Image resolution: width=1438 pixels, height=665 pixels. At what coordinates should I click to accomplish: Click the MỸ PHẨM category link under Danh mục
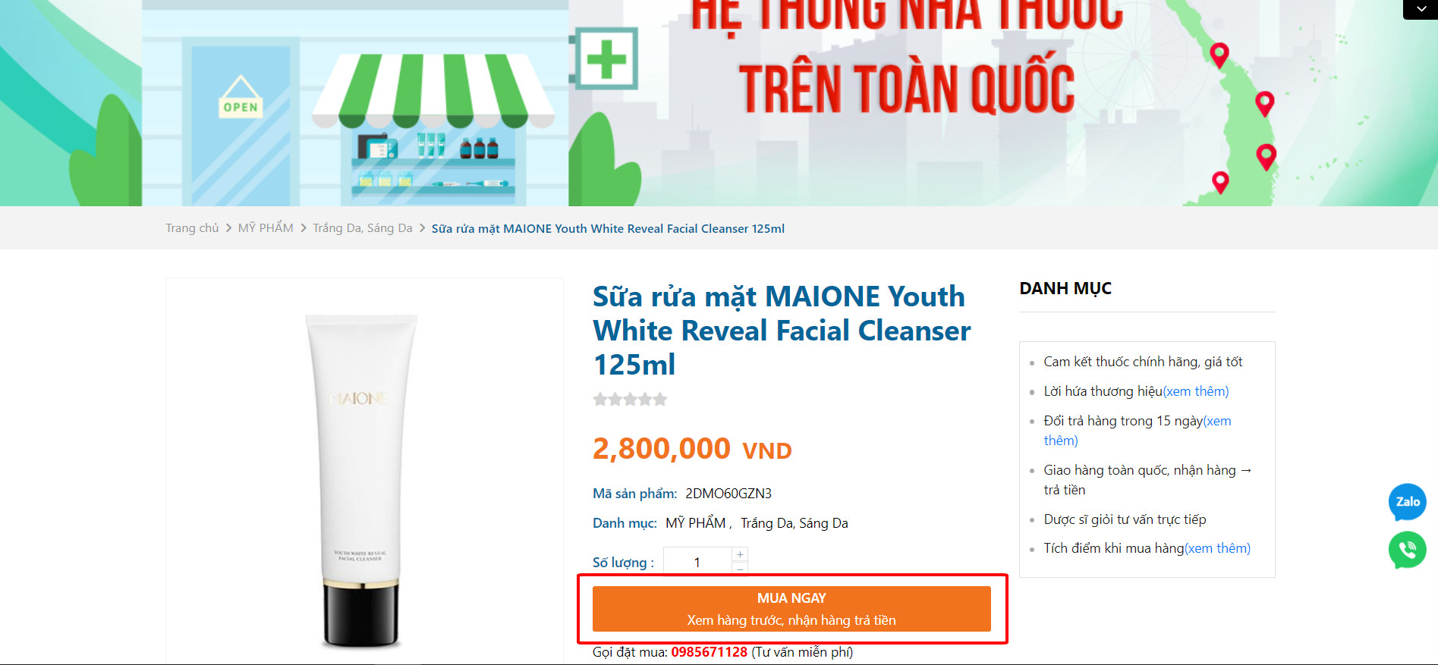[696, 523]
